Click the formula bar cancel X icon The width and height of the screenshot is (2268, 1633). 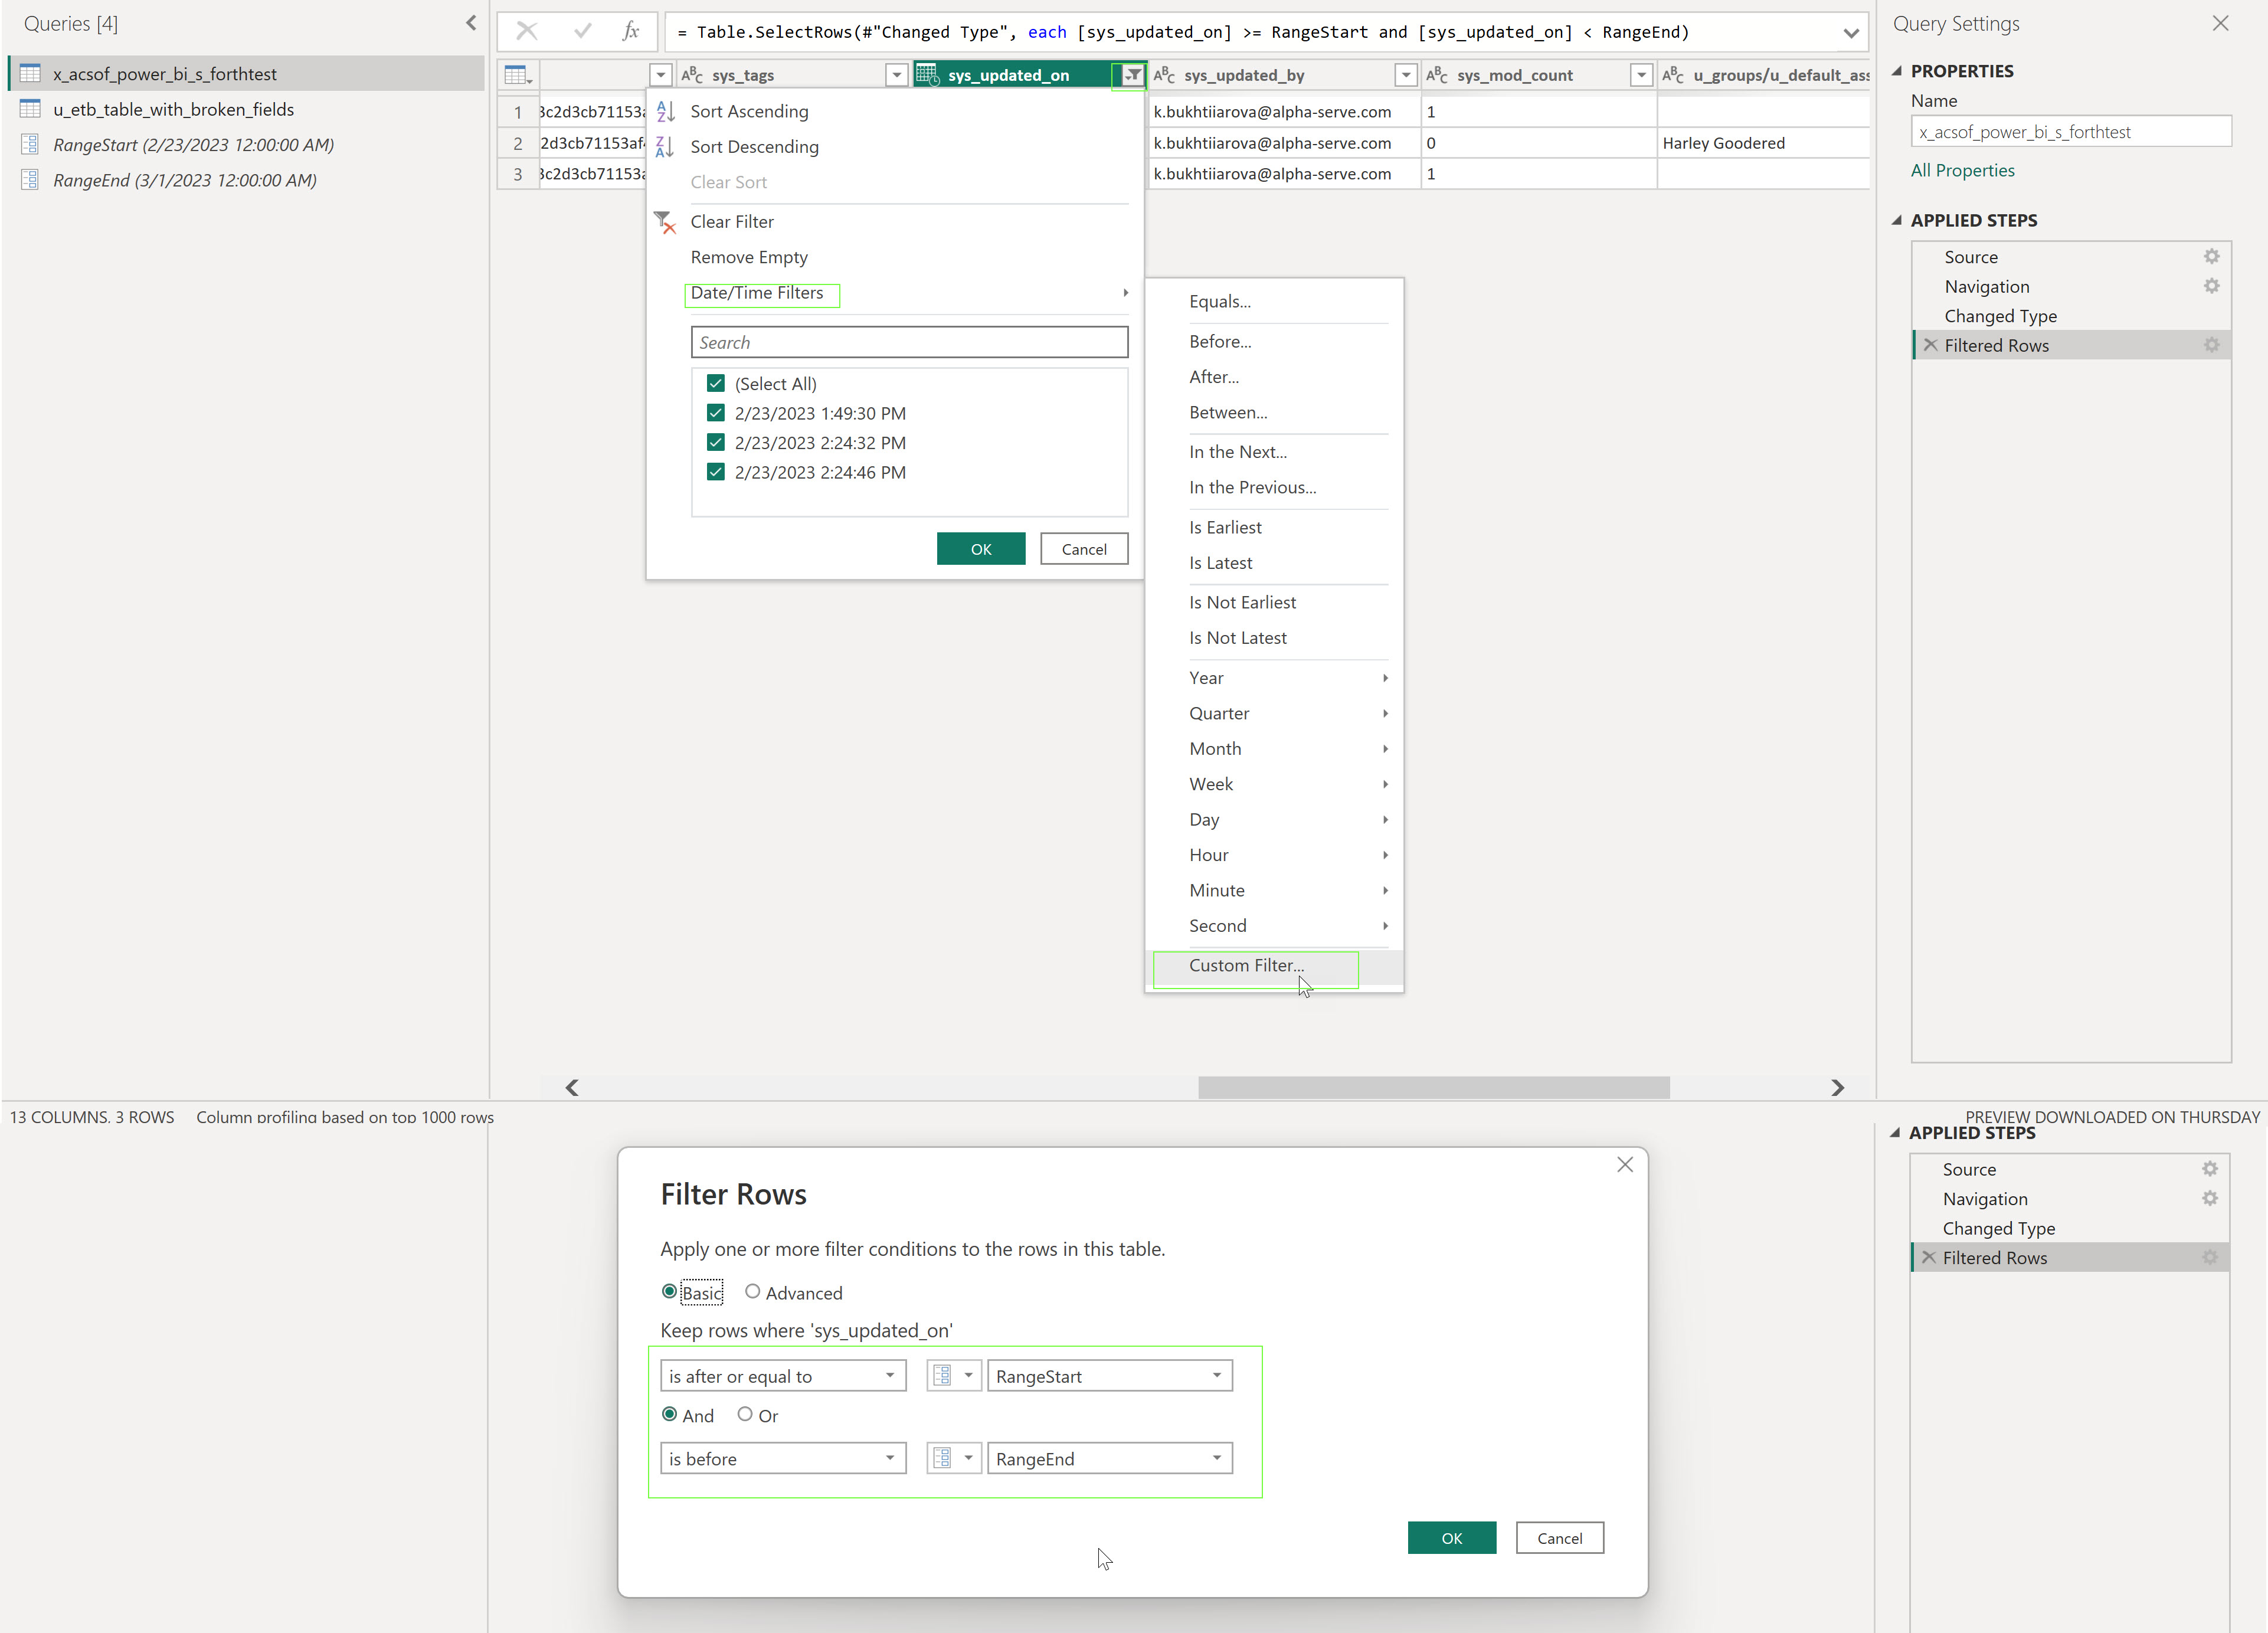point(527,31)
